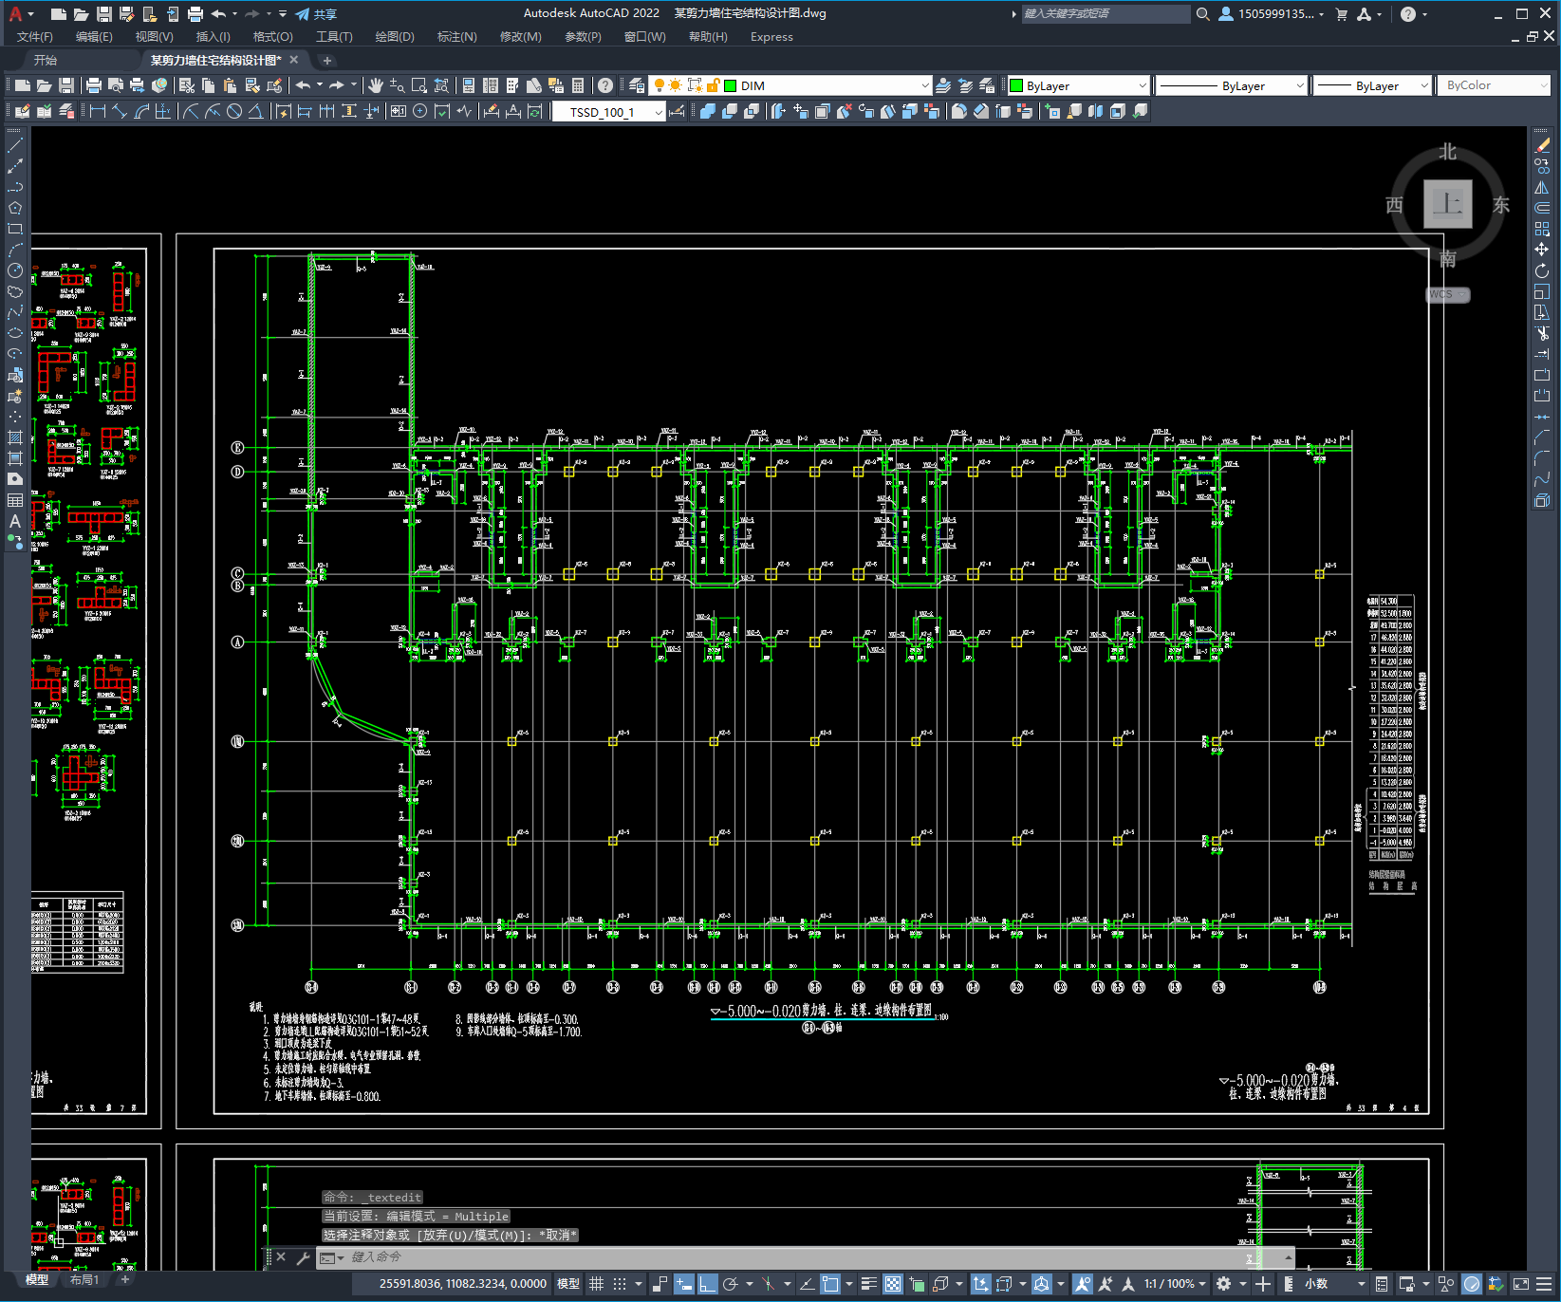Open the Autodesk App Store cart icon
The image size is (1561, 1302).
1342,14
